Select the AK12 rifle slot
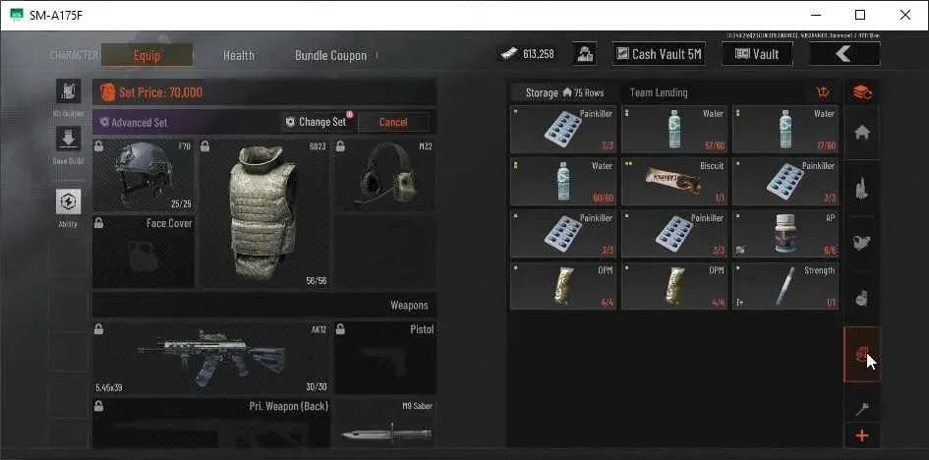 211,358
